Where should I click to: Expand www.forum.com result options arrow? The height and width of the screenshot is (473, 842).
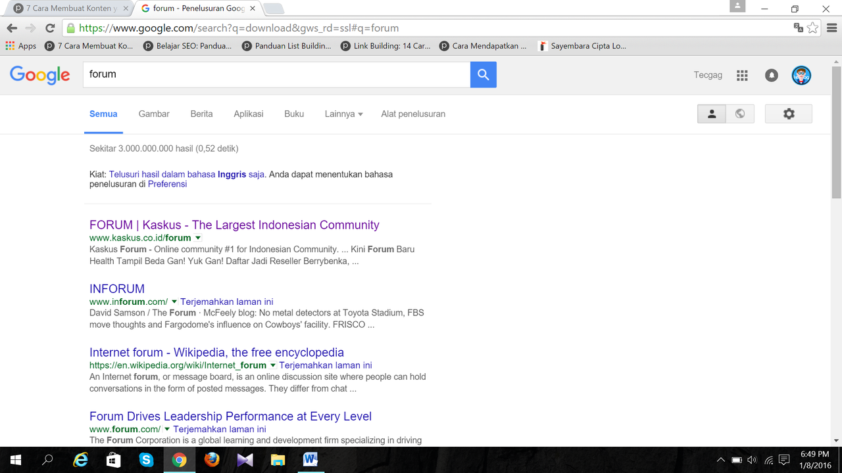click(x=167, y=429)
